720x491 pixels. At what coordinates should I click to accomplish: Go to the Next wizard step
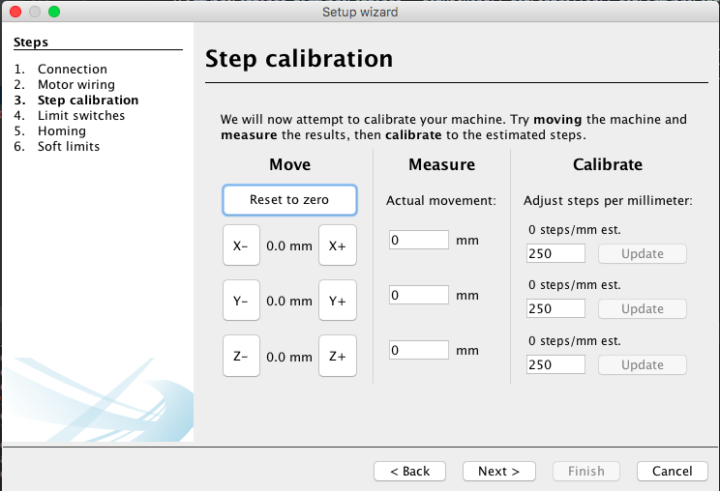point(499,472)
